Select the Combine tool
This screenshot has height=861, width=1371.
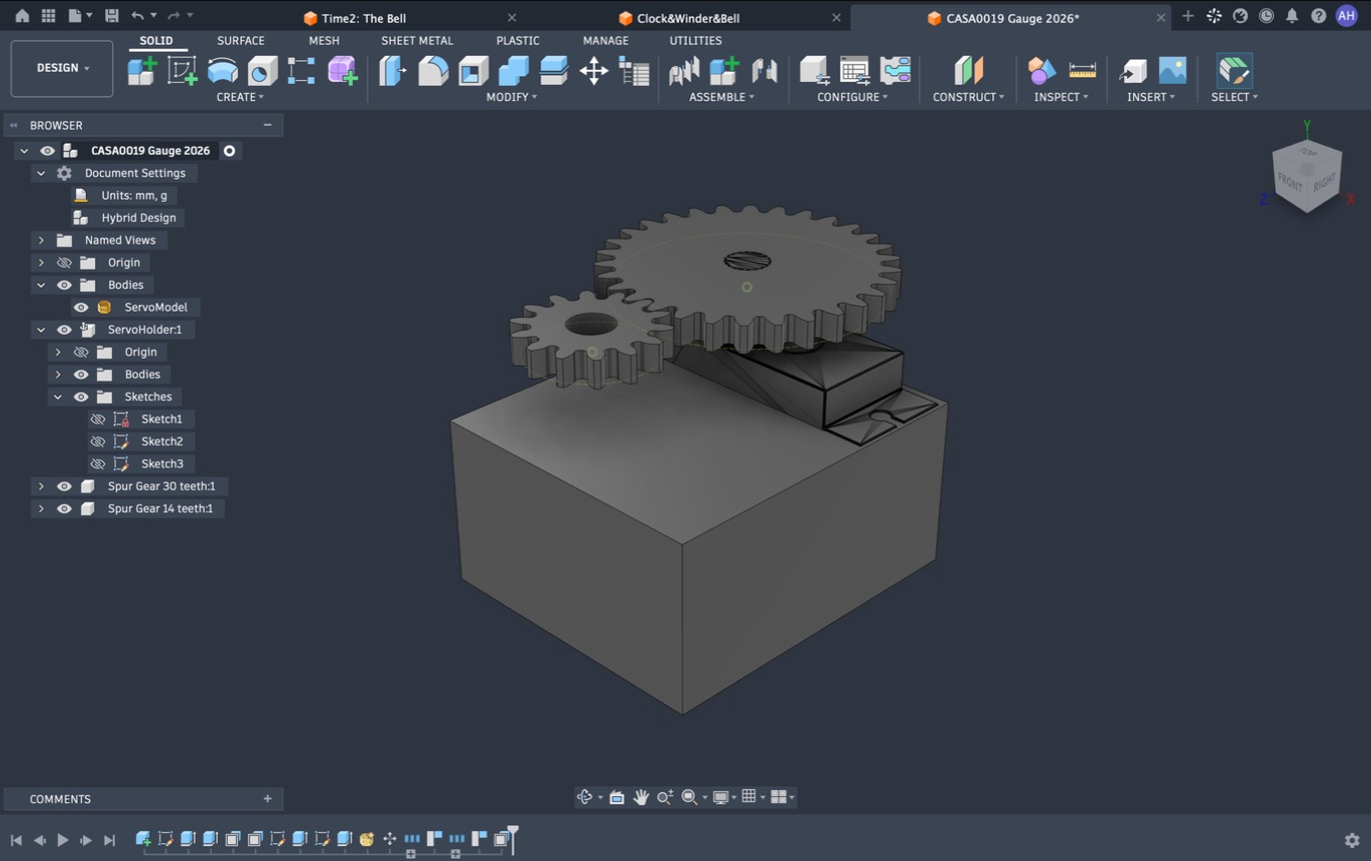coord(514,71)
